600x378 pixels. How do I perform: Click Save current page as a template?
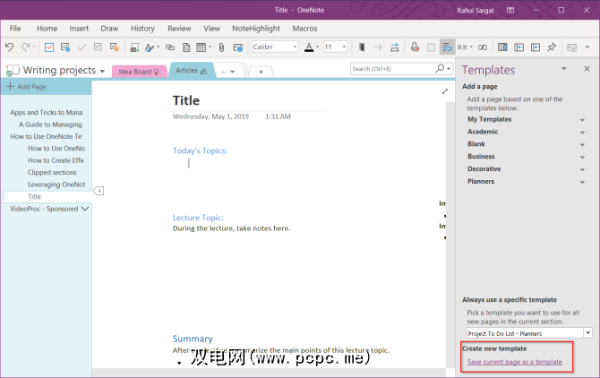[x=515, y=362]
